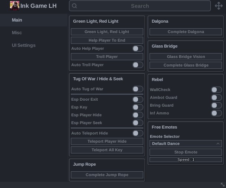The height and width of the screenshot is (188, 226).
Task: Focus the Search input field
Action: (140, 6)
